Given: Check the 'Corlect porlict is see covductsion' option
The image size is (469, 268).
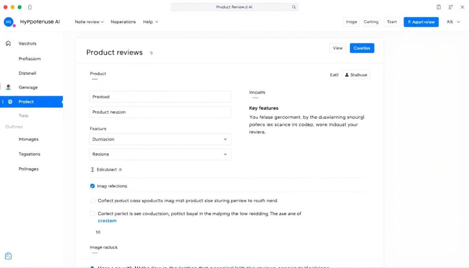Looking at the screenshot, I should [x=92, y=213].
